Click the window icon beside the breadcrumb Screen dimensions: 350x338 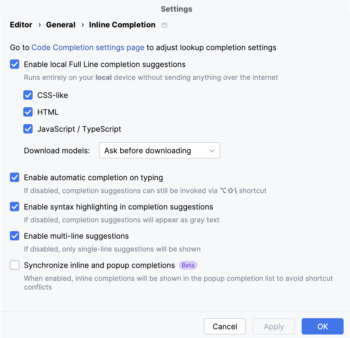164,25
